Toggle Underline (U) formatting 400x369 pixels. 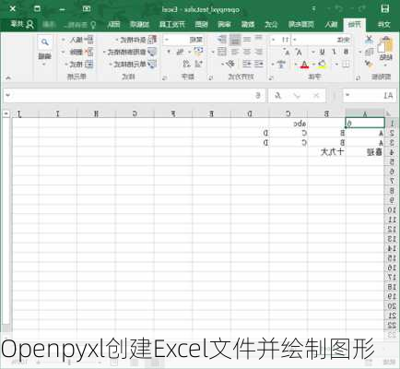point(322,52)
